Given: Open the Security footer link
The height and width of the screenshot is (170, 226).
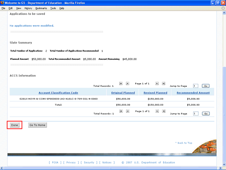Looking at the screenshot, I should coord(89,163).
